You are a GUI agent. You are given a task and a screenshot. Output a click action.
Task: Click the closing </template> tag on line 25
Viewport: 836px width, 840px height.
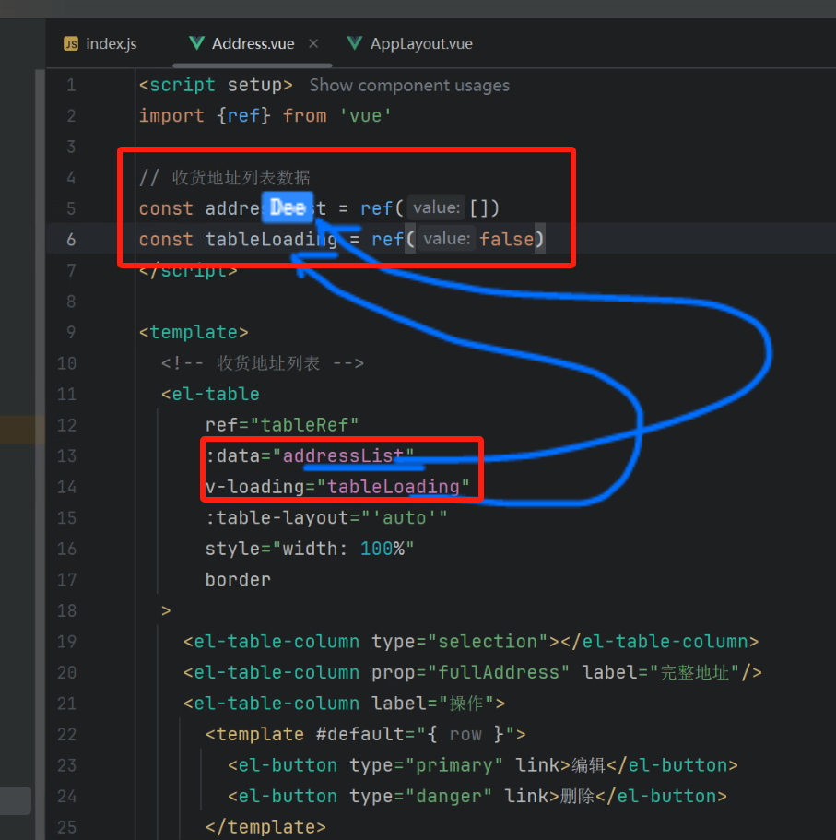pyautogui.click(x=265, y=827)
